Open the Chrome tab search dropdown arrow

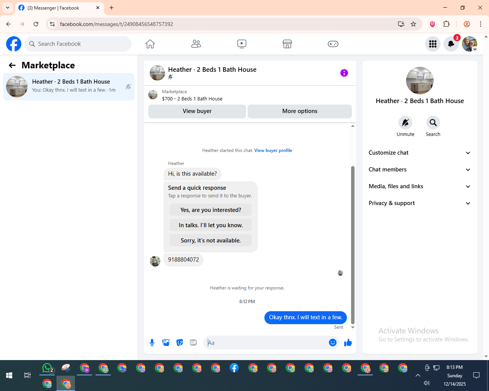point(8,8)
